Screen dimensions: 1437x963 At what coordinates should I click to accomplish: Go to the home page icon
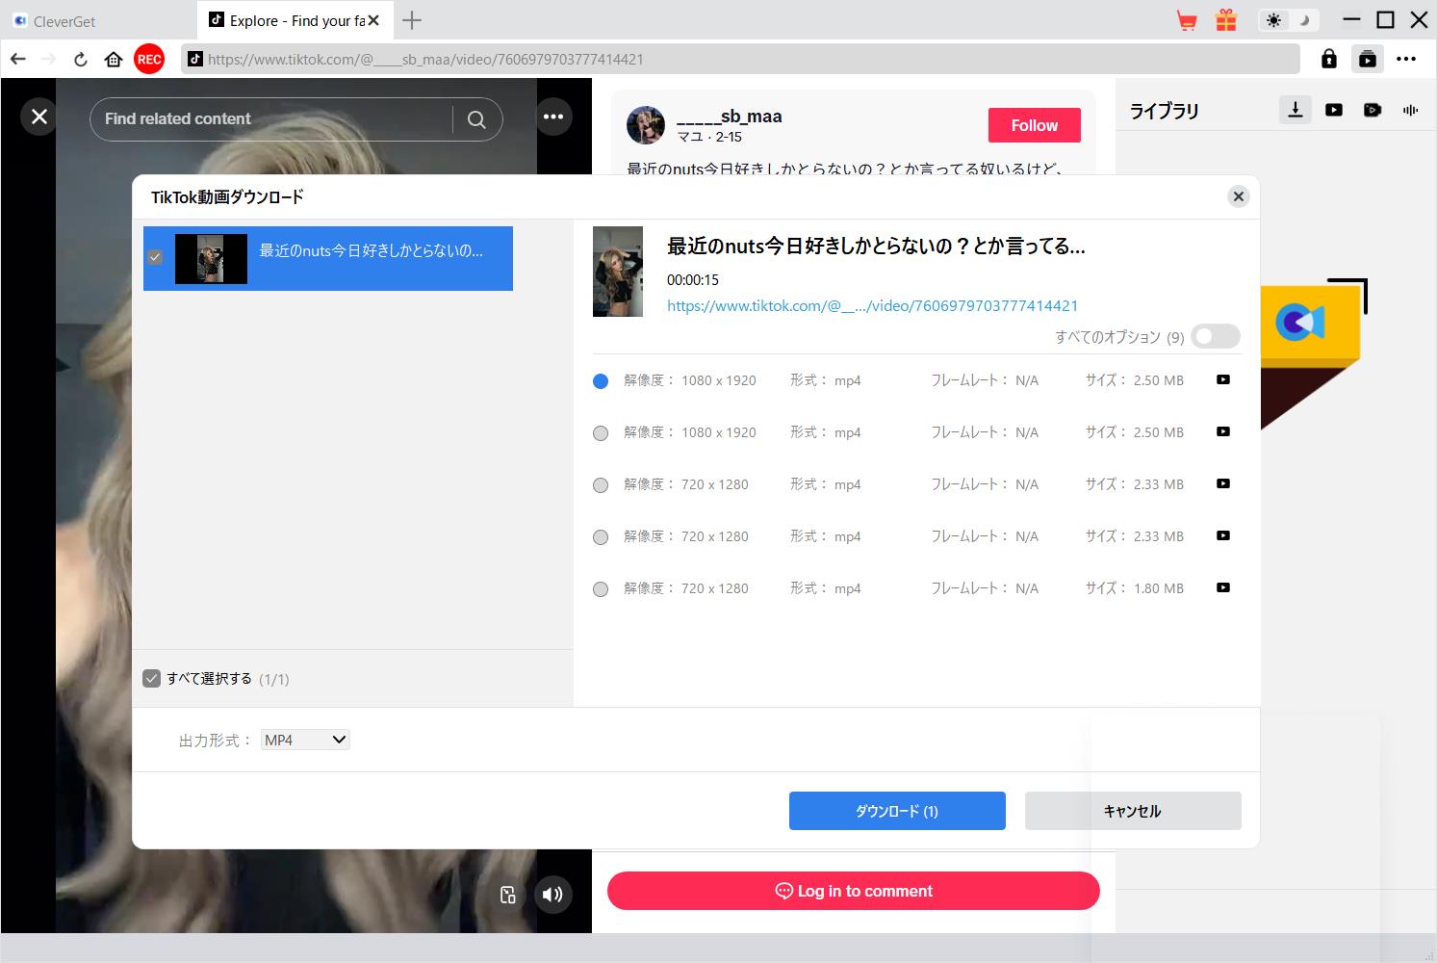[114, 59]
